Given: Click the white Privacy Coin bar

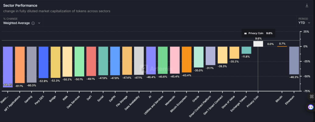Looking at the screenshot, I should coord(258,44).
